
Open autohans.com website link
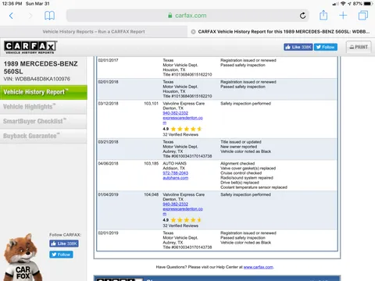click(x=175, y=178)
